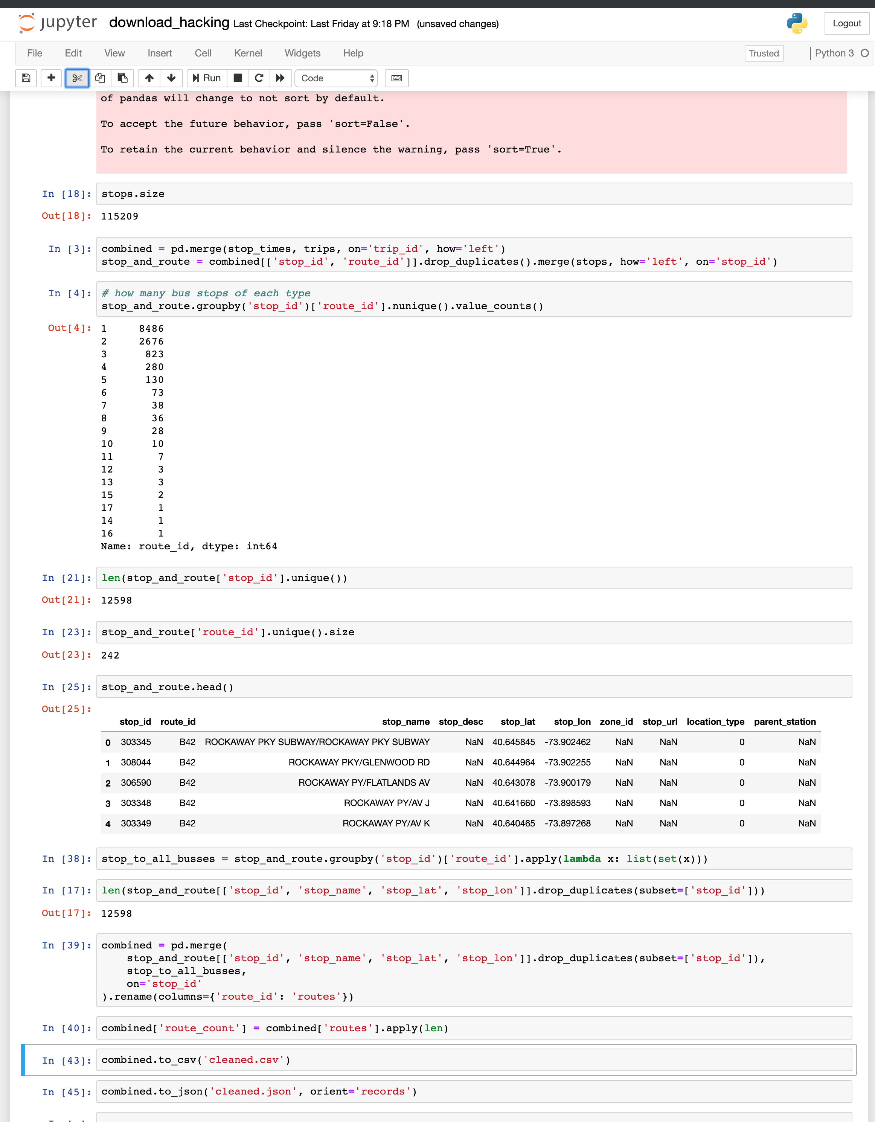Copy selected cells icon
The height and width of the screenshot is (1122, 875).
[x=100, y=78]
